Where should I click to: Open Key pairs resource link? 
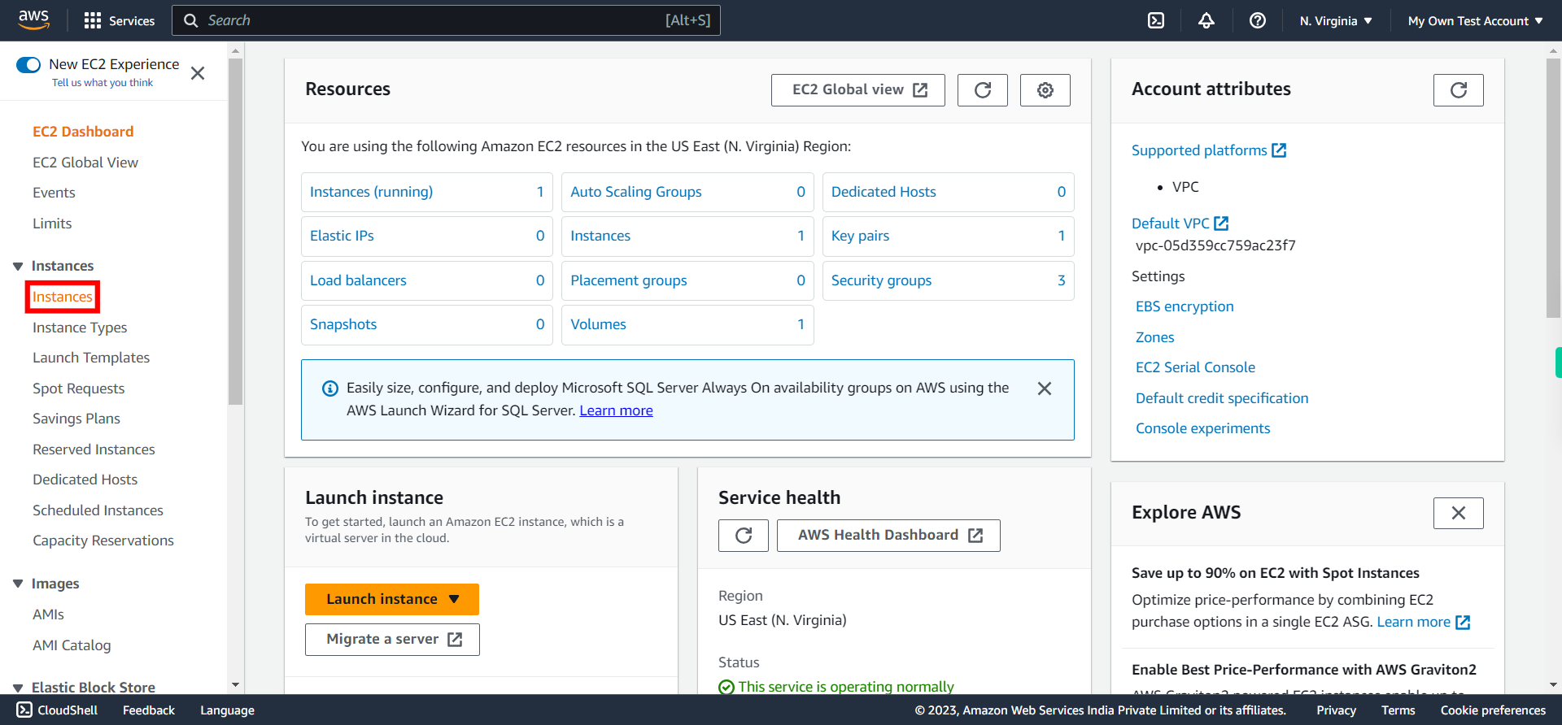click(860, 236)
